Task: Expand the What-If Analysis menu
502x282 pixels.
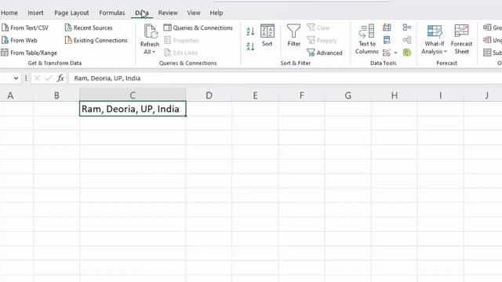Action: click(x=434, y=39)
